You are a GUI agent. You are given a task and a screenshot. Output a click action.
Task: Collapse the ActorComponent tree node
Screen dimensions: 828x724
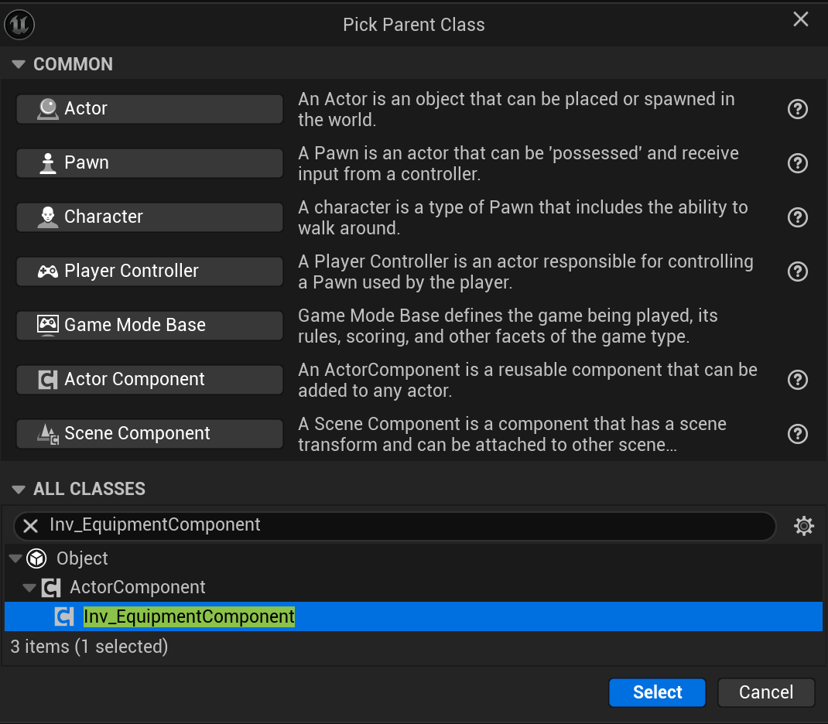29,588
